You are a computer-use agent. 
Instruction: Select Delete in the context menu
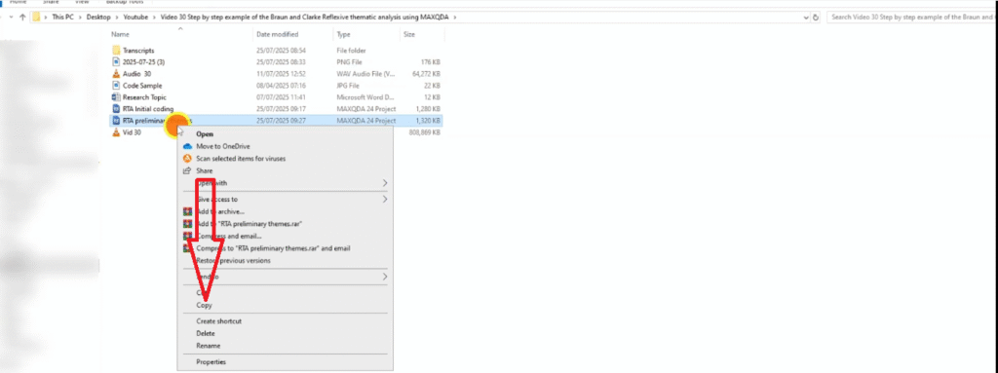tap(205, 333)
